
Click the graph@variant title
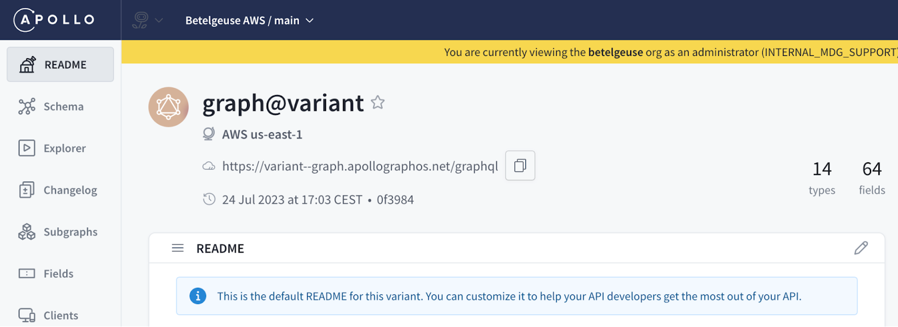283,103
